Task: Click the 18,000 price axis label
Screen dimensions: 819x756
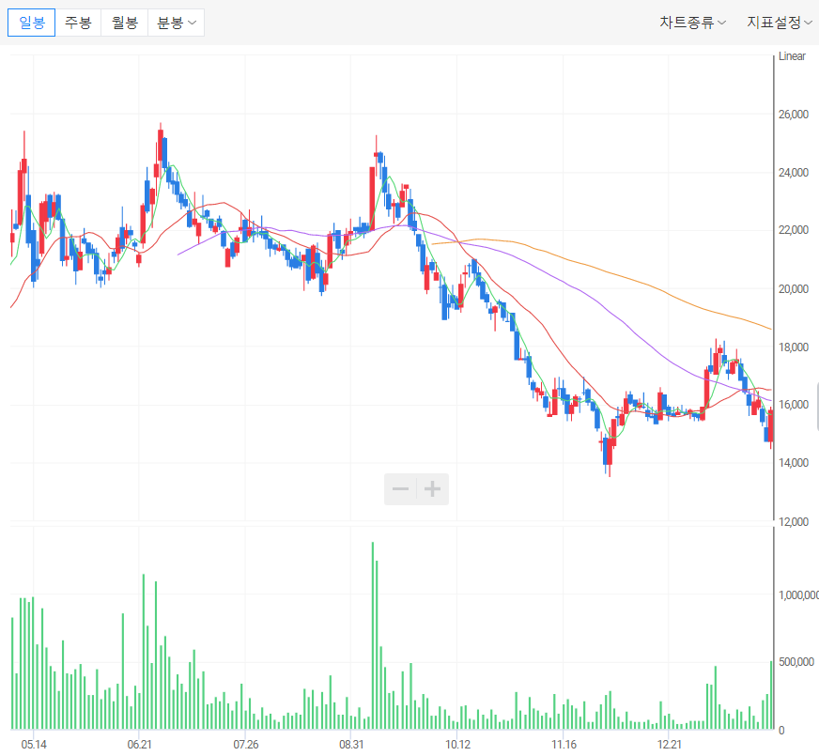Action: tap(794, 347)
